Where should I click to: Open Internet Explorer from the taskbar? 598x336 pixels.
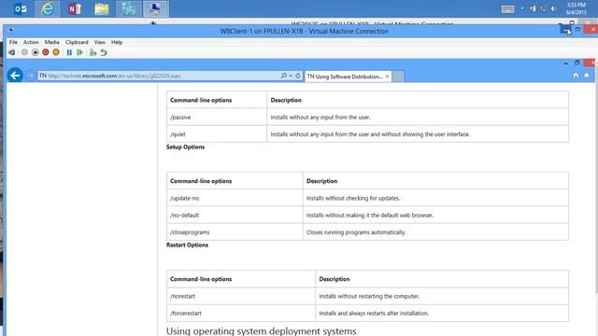pos(48,8)
